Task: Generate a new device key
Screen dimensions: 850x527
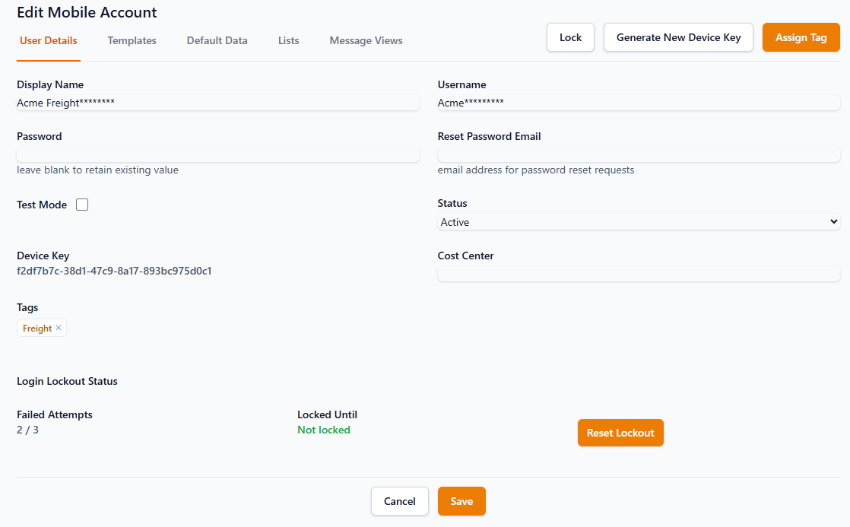Action: (x=678, y=37)
